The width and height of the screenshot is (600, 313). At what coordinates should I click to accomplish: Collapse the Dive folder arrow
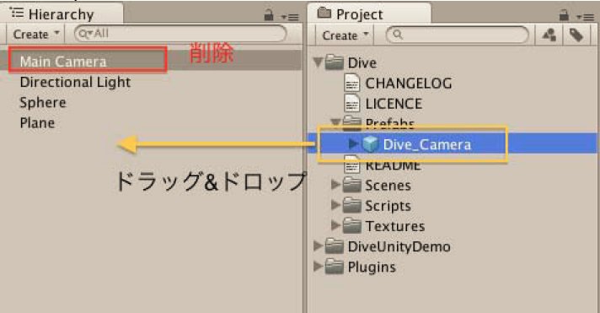pos(318,62)
